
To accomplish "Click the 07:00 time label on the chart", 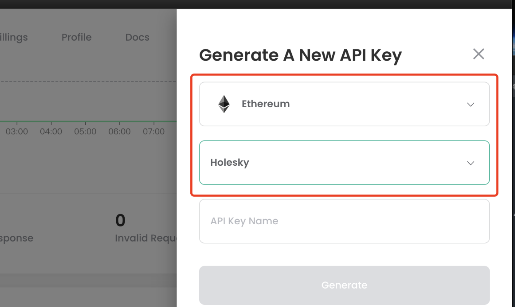I will (x=154, y=132).
